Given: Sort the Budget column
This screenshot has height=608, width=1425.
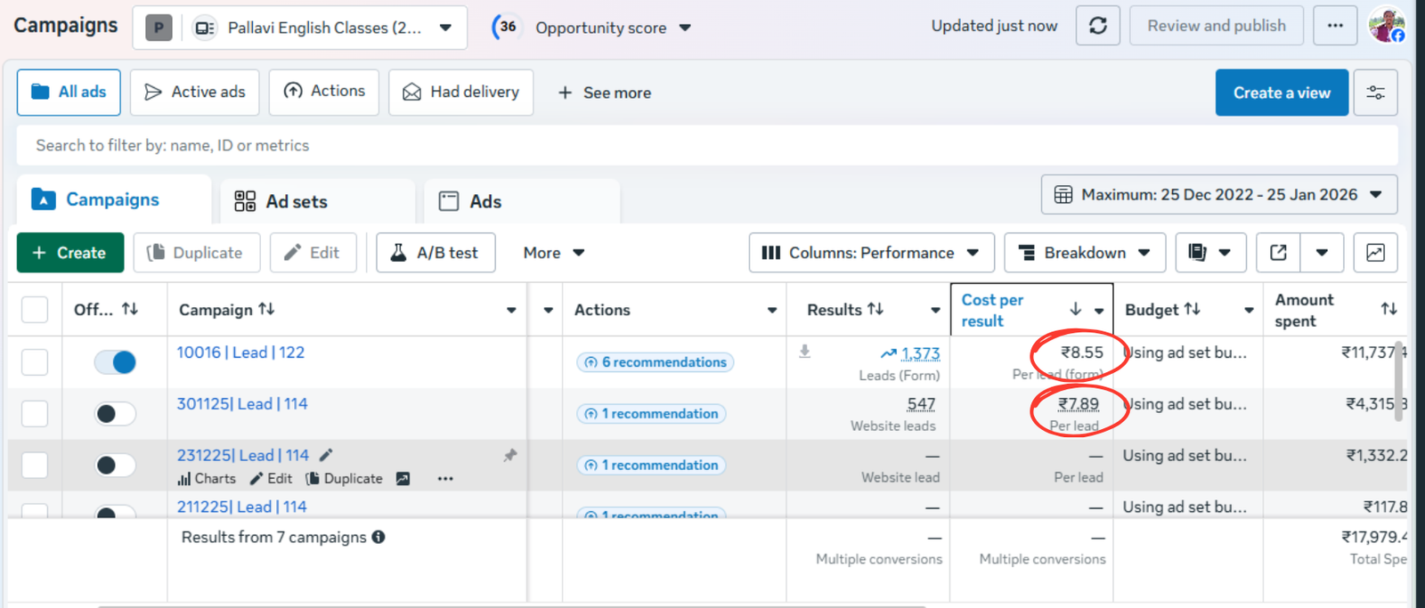Looking at the screenshot, I should [x=1193, y=309].
